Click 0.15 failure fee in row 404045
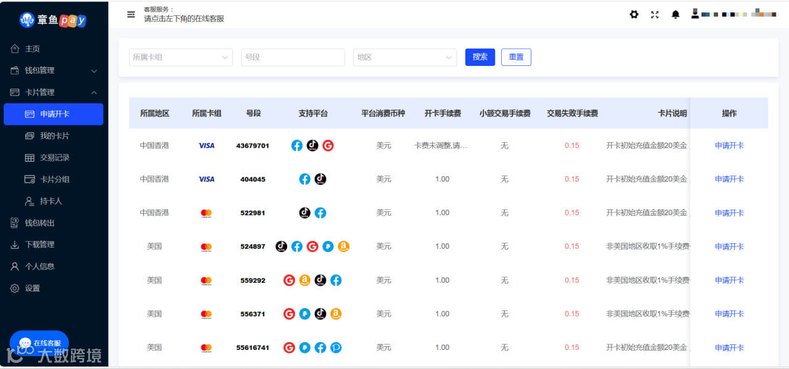The image size is (789, 369). (572, 179)
